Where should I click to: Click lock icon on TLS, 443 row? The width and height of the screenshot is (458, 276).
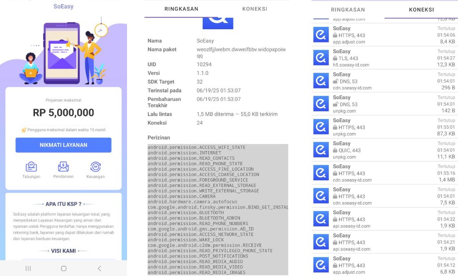pyautogui.click(x=335, y=58)
